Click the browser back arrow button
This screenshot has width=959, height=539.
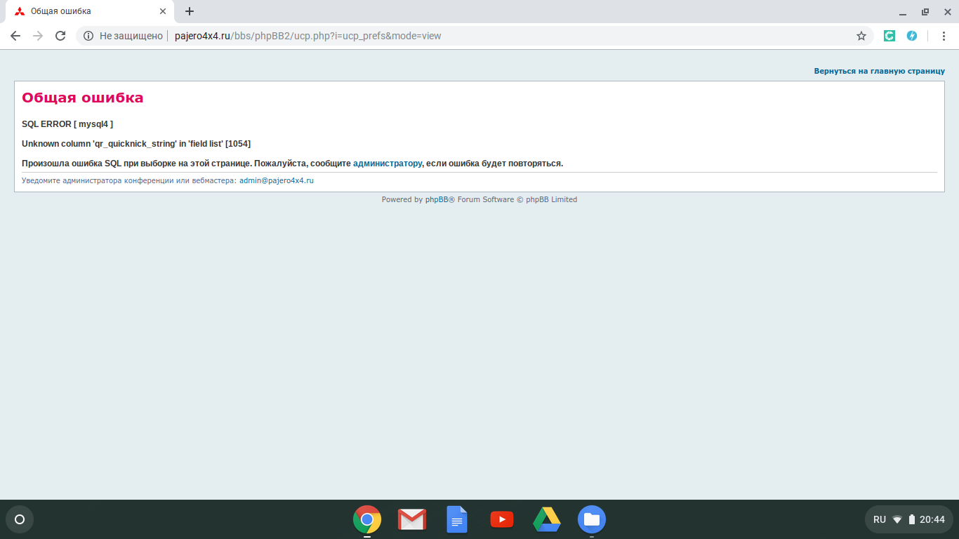pos(15,36)
